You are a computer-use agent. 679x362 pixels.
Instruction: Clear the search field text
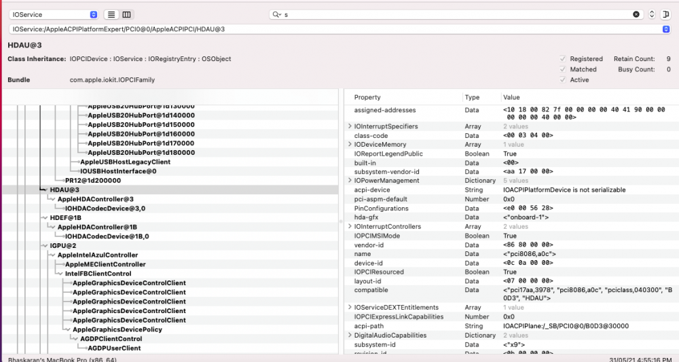[636, 14]
